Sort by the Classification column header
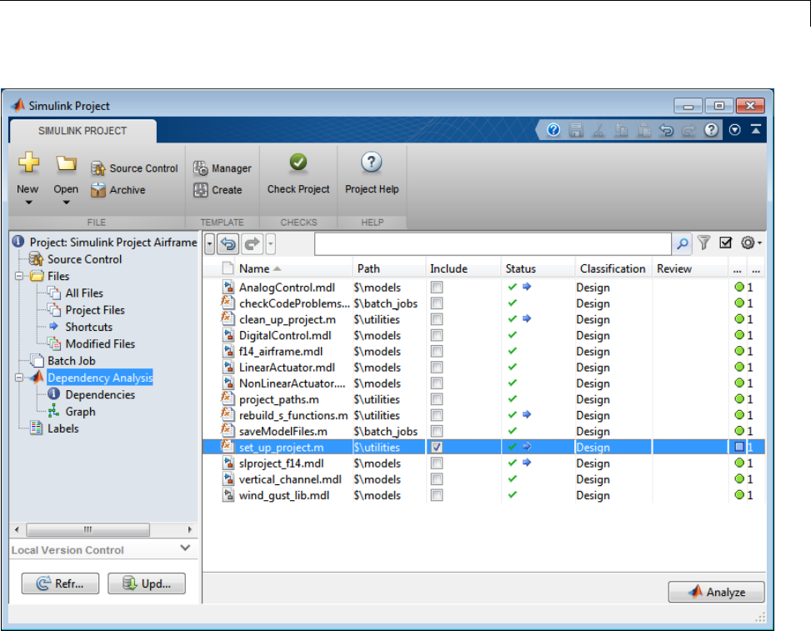This screenshot has width=811, height=631. (613, 269)
